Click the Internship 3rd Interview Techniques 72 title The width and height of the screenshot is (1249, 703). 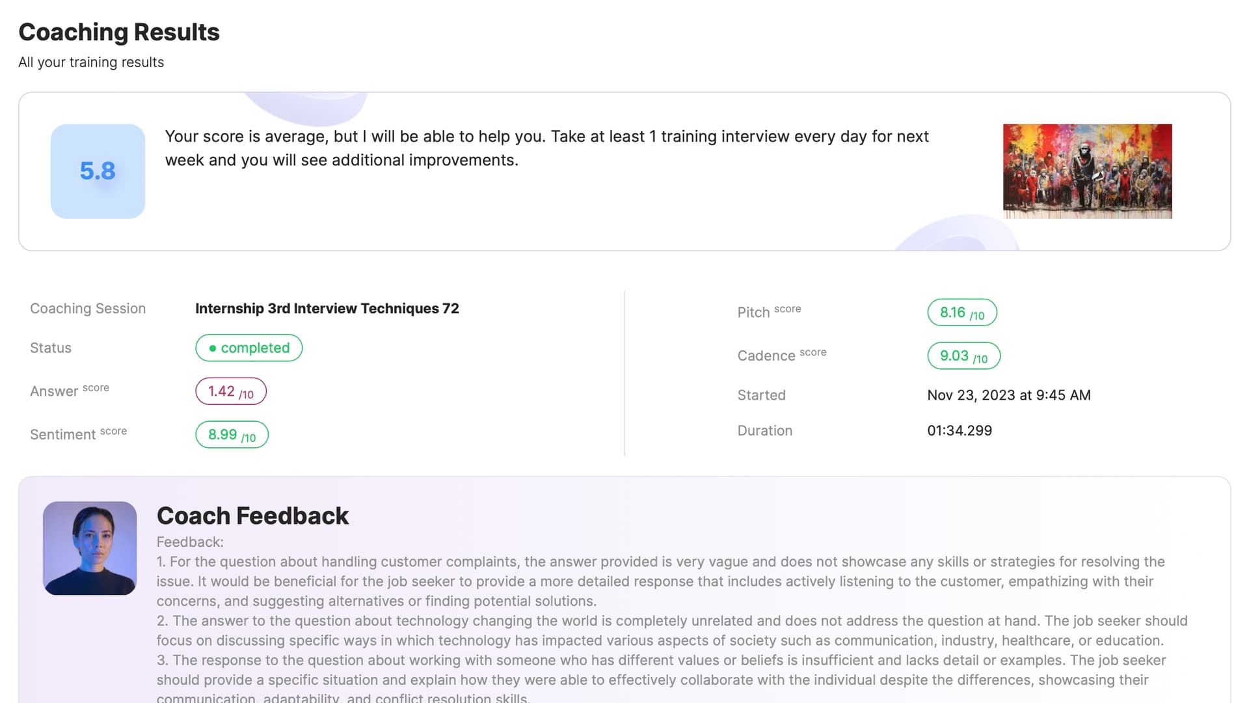tap(327, 309)
